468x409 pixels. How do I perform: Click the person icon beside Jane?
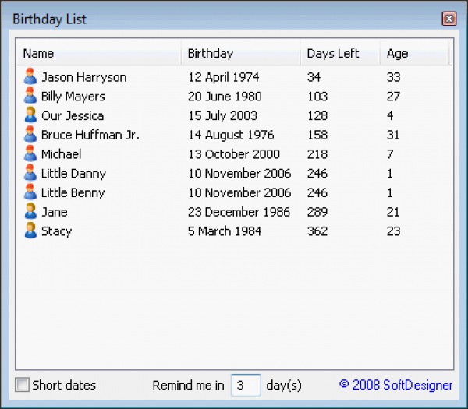click(30, 212)
